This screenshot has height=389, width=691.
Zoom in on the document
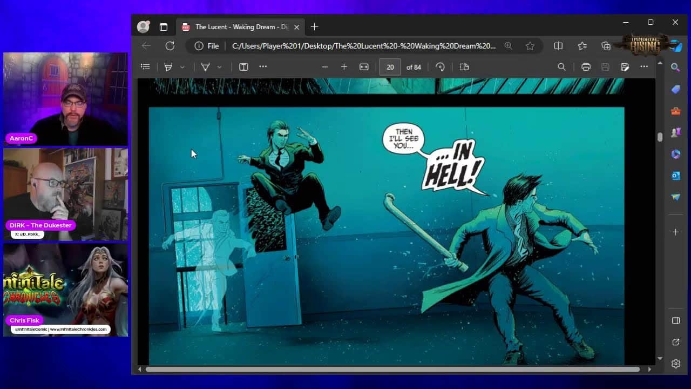[344, 66]
